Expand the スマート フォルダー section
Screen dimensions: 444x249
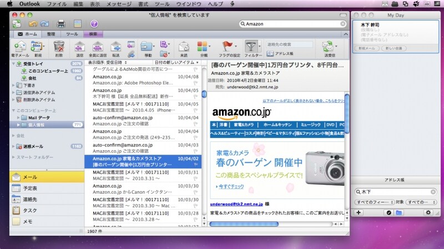click(x=13, y=157)
